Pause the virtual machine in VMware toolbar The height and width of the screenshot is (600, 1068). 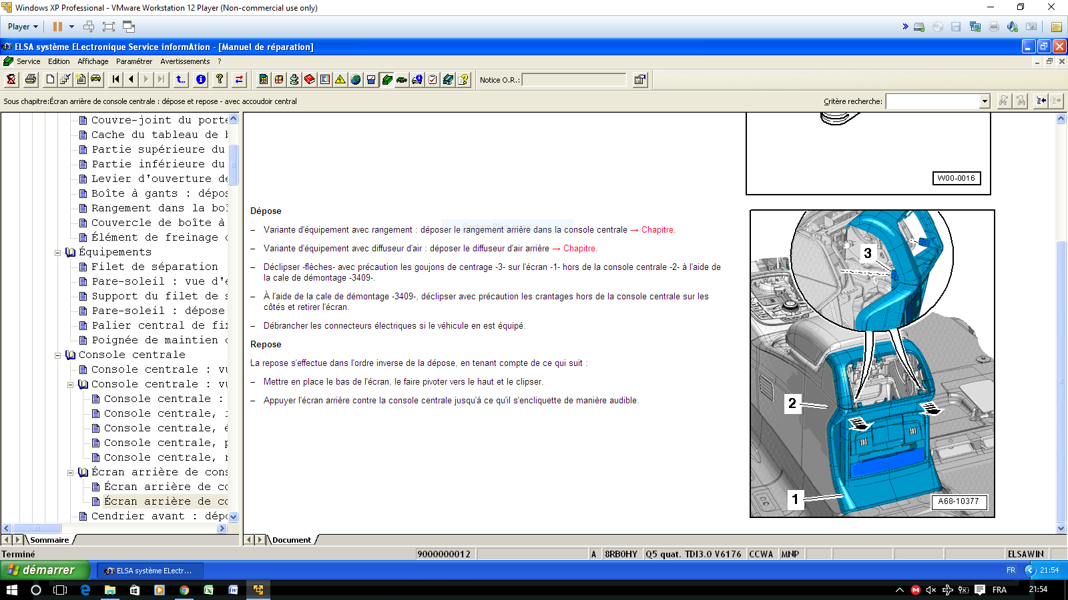[57, 27]
